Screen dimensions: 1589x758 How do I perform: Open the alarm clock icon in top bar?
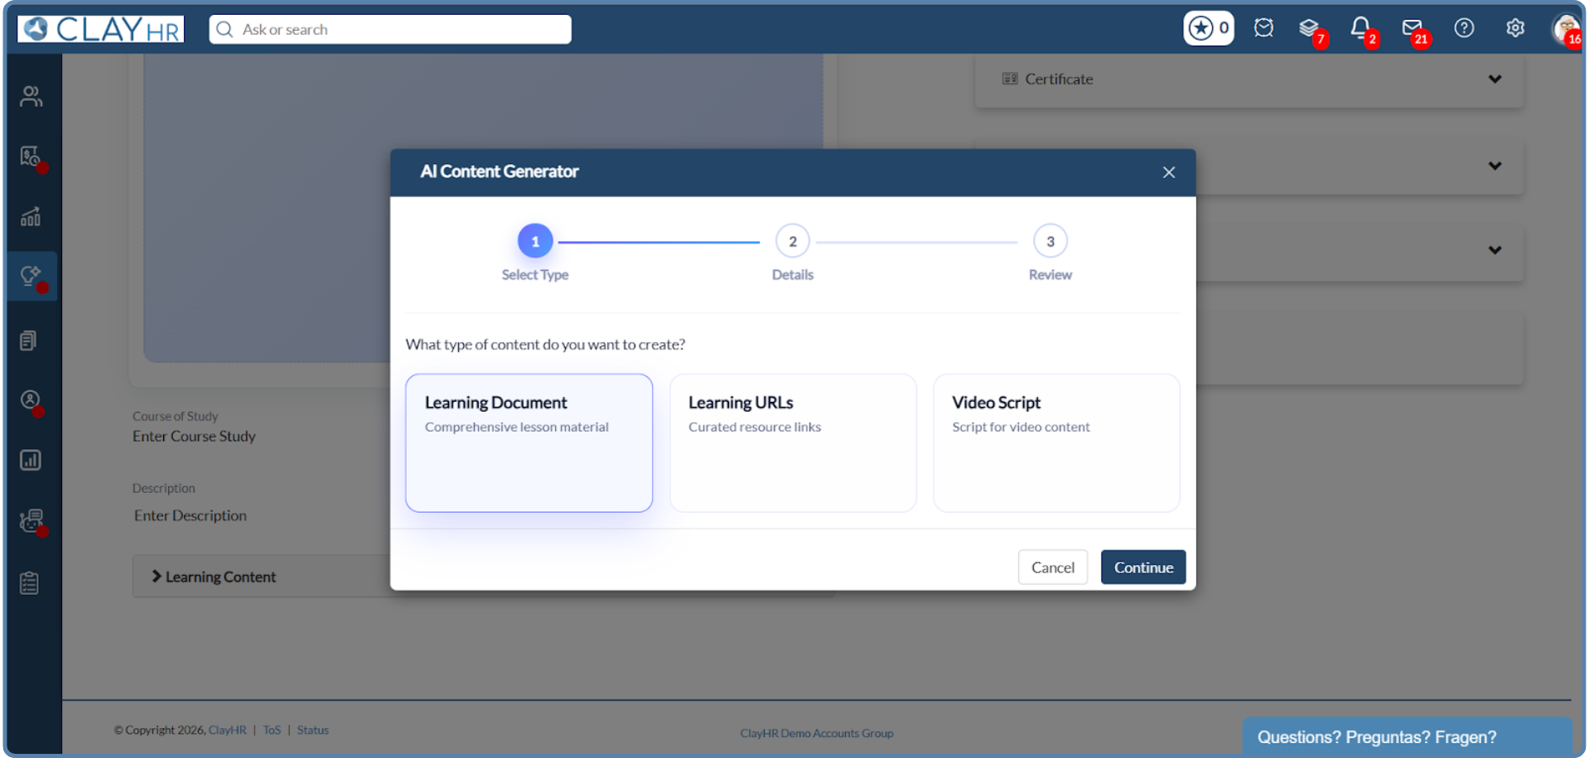tap(1263, 27)
